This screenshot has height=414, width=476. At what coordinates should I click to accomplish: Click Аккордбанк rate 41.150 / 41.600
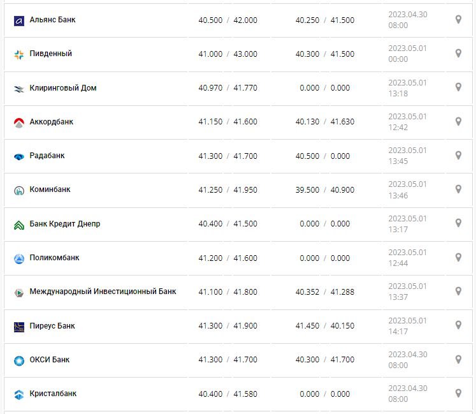click(227, 122)
